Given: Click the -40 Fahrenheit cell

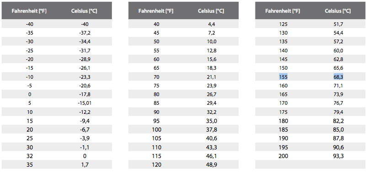Looking at the screenshot, I should coord(29,24).
